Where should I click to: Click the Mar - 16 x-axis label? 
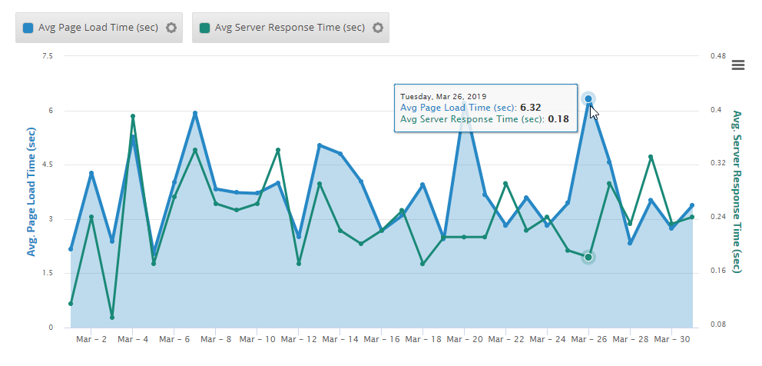(x=382, y=339)
